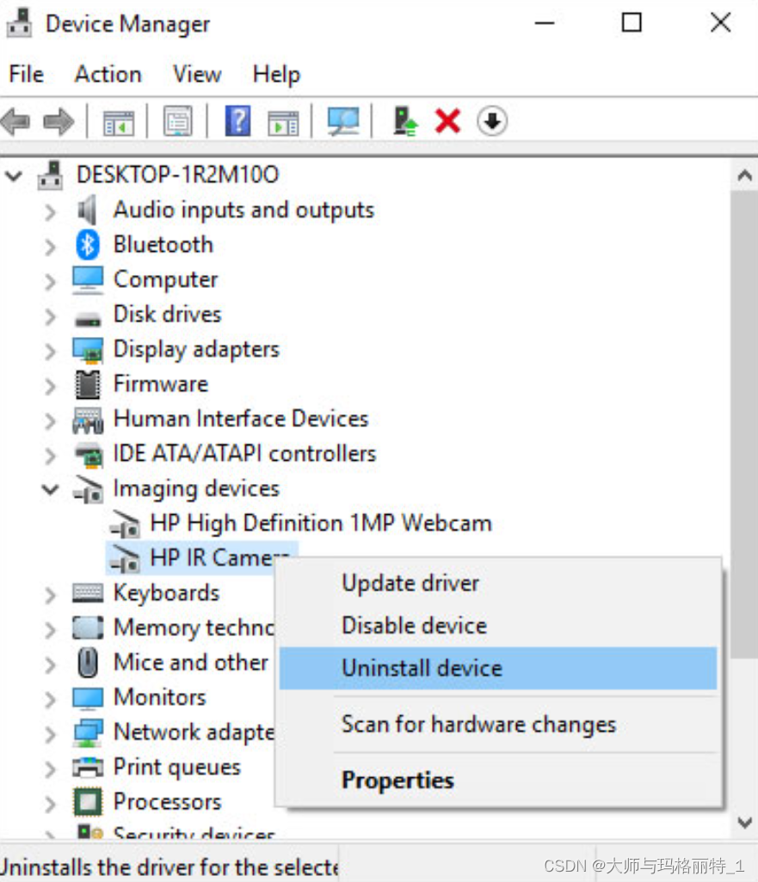
Task: Click the Back arrow toolbar icon
Action: coord(15,121)
